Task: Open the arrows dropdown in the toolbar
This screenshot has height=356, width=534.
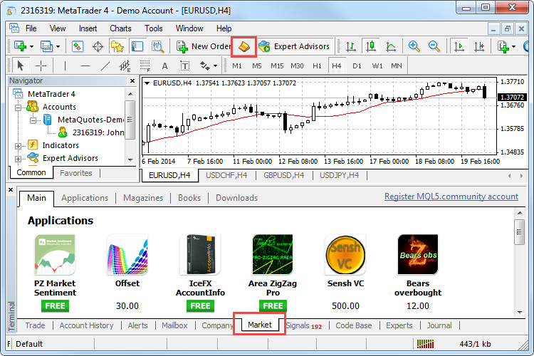Action: (215, 66)
